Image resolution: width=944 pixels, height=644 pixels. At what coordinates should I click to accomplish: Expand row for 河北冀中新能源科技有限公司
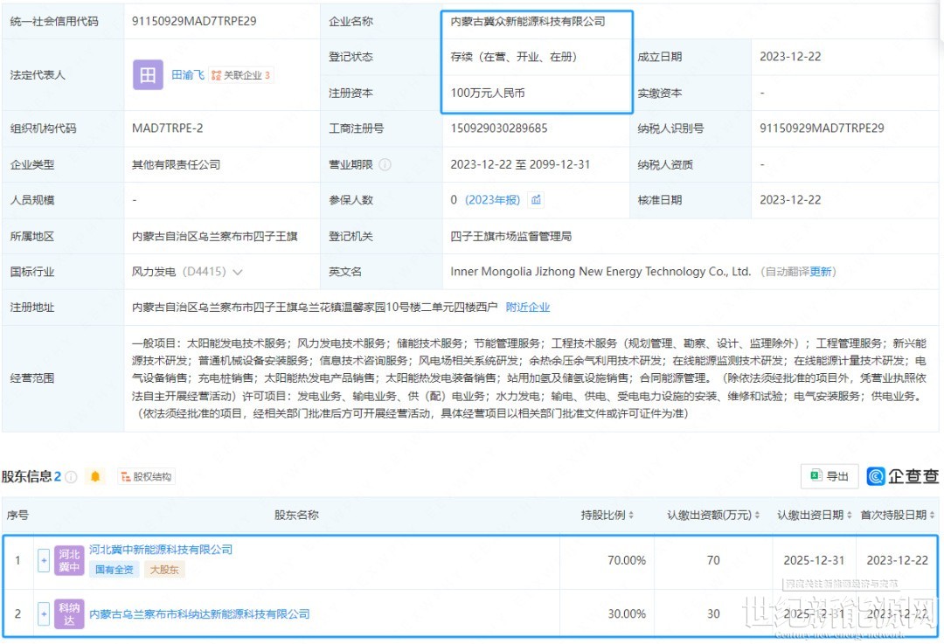(x=44, y=560)
